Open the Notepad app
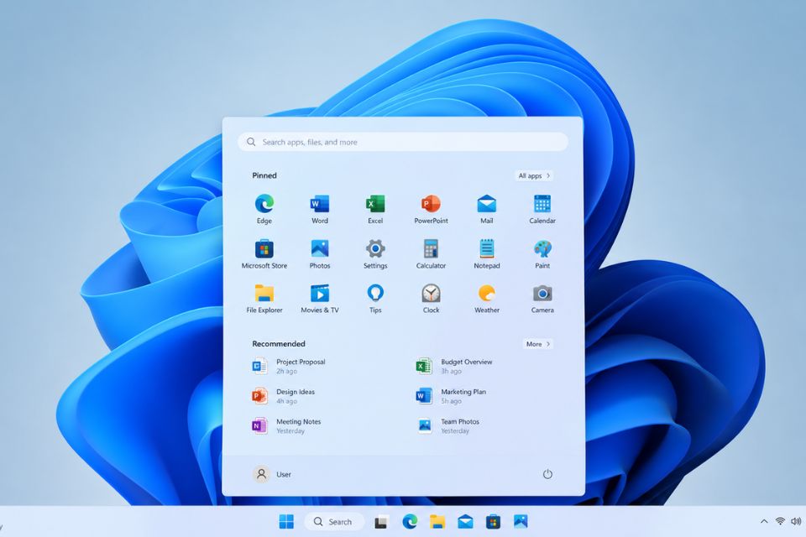 486,254
